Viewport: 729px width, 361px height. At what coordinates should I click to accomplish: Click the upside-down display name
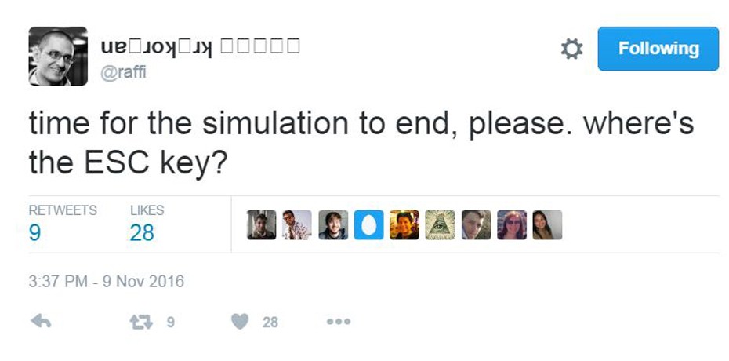[200, 46]
